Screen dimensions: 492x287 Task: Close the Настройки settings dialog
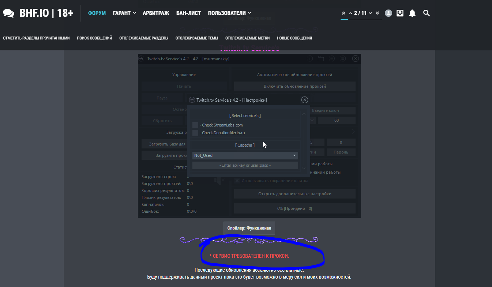pyautogui.click(x=304, y=100)
